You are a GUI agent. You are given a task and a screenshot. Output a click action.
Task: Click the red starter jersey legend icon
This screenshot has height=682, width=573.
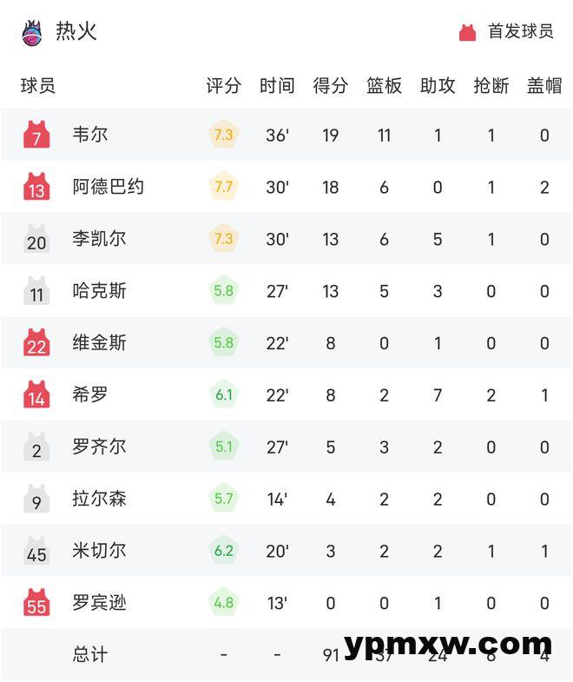tap(467, 32)
